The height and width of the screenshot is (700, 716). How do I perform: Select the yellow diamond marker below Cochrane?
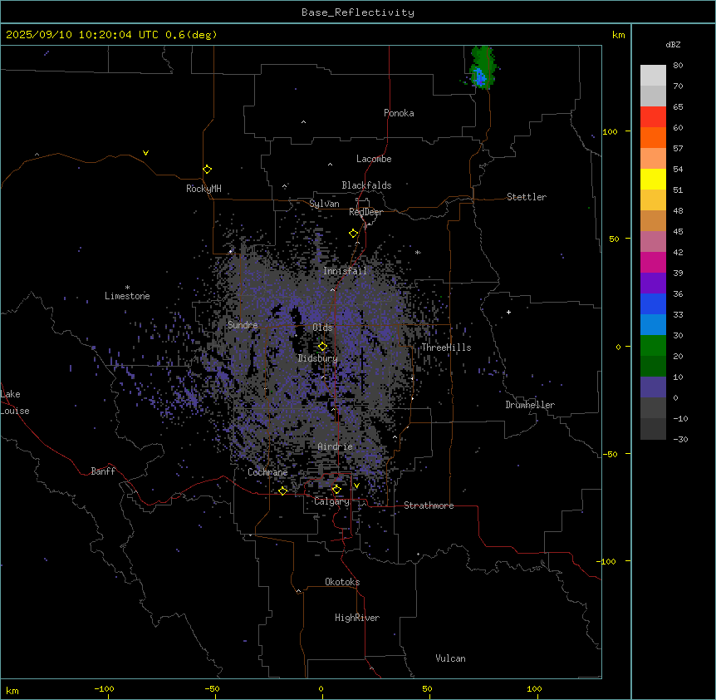tap(282, 490)
